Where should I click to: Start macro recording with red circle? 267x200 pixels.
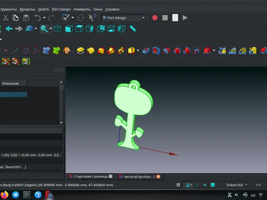pos(155,17)
